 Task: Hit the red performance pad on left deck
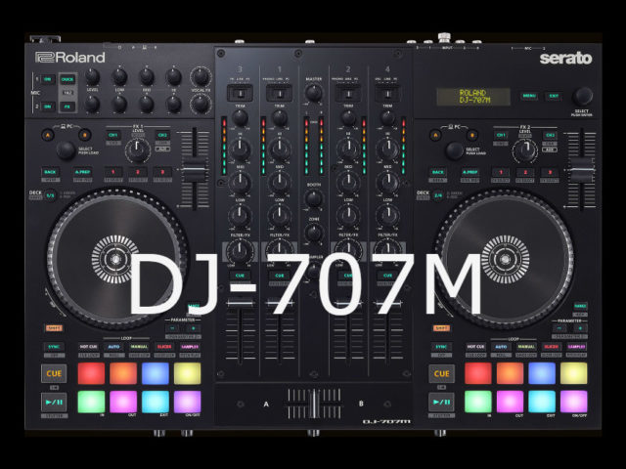tap(91, 373)
